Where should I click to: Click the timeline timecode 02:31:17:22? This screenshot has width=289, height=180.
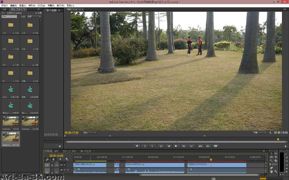[x=57, y=156]
